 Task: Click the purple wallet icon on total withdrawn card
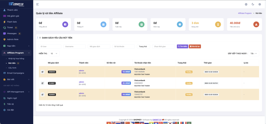point(65,24)
